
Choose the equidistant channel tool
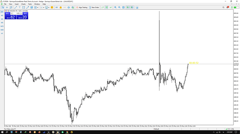point(24,7)
